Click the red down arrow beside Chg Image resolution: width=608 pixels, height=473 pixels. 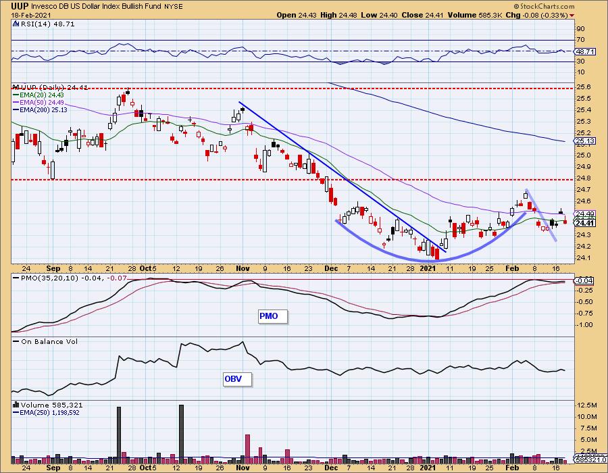(572, 16)
